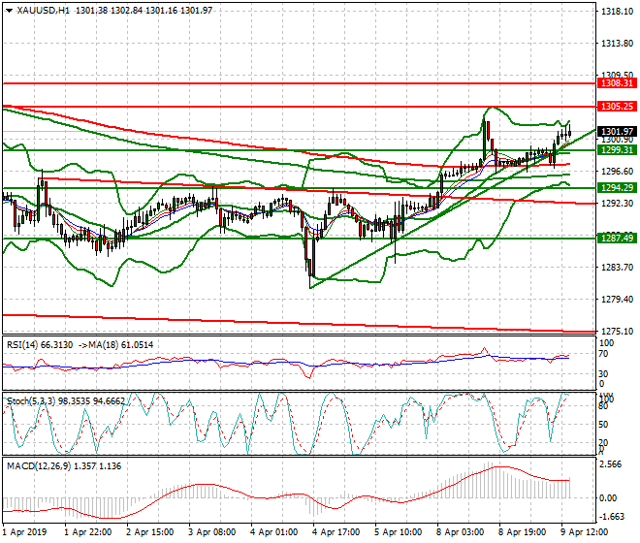Click the MACD scale value -1.663
Screen dimensions: 640x543
click(x=611, y=517)
